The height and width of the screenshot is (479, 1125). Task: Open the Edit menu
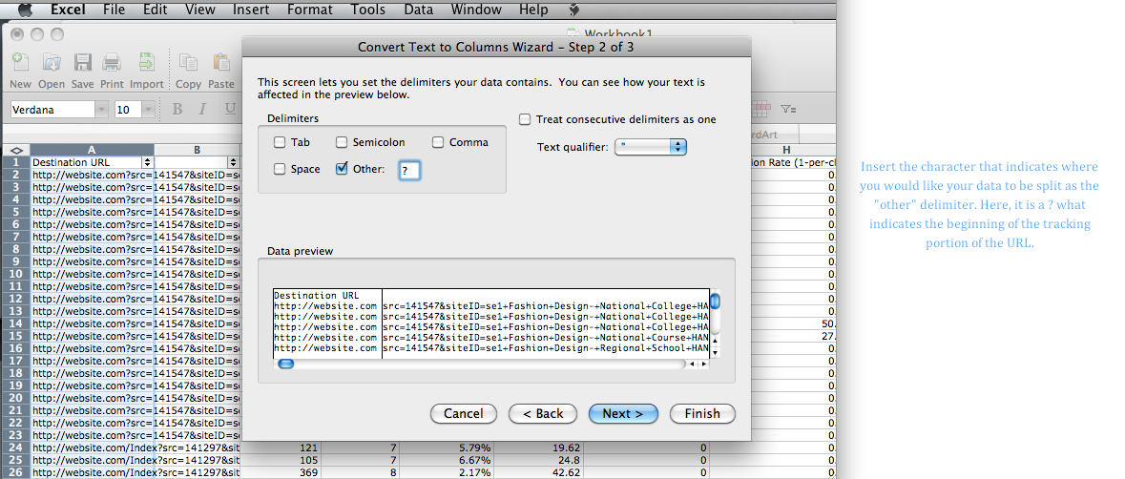[x=155, y=10]
